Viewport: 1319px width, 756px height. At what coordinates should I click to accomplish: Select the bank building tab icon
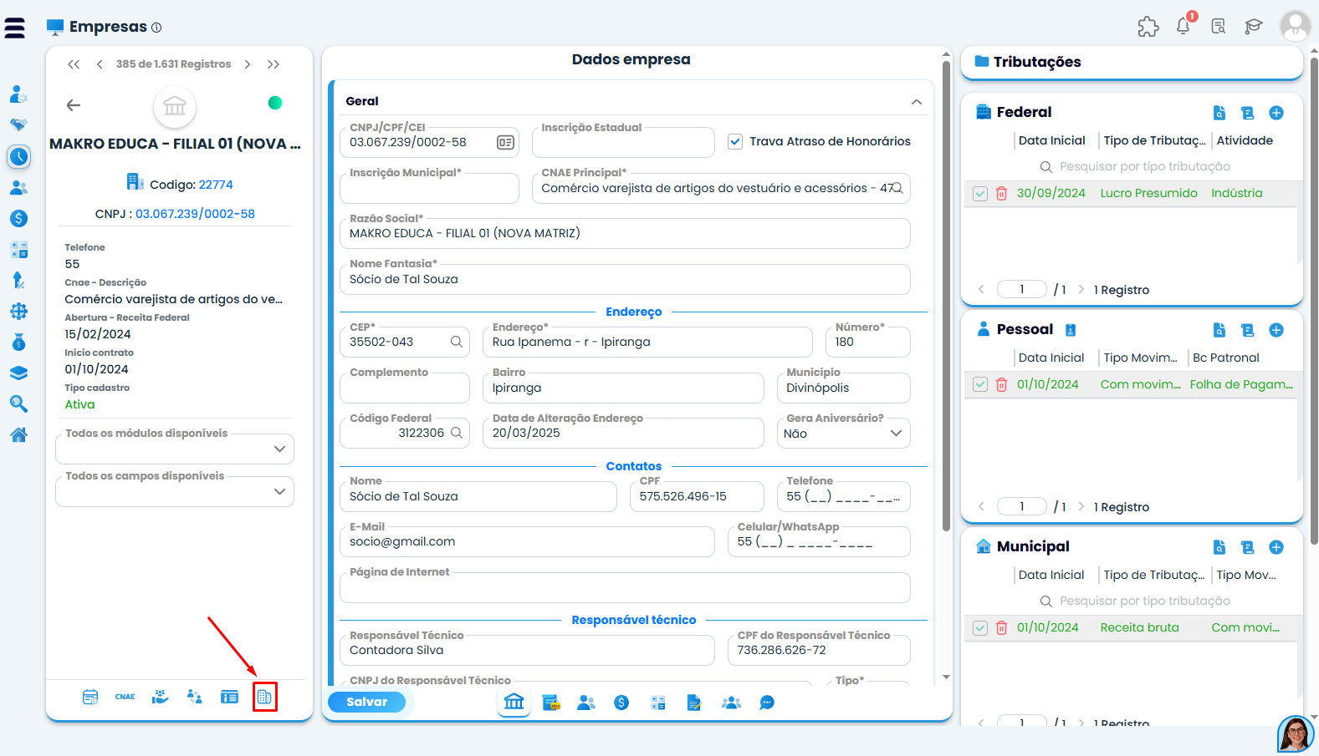click(514, 702)
